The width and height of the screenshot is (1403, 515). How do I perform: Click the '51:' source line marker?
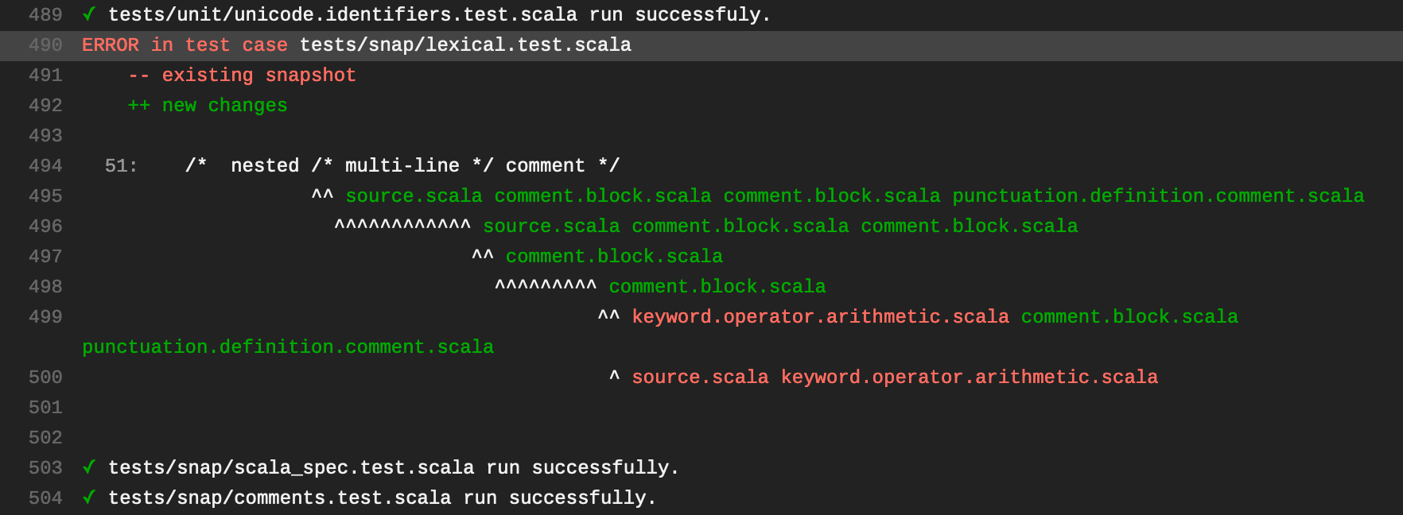click(121, 166)
